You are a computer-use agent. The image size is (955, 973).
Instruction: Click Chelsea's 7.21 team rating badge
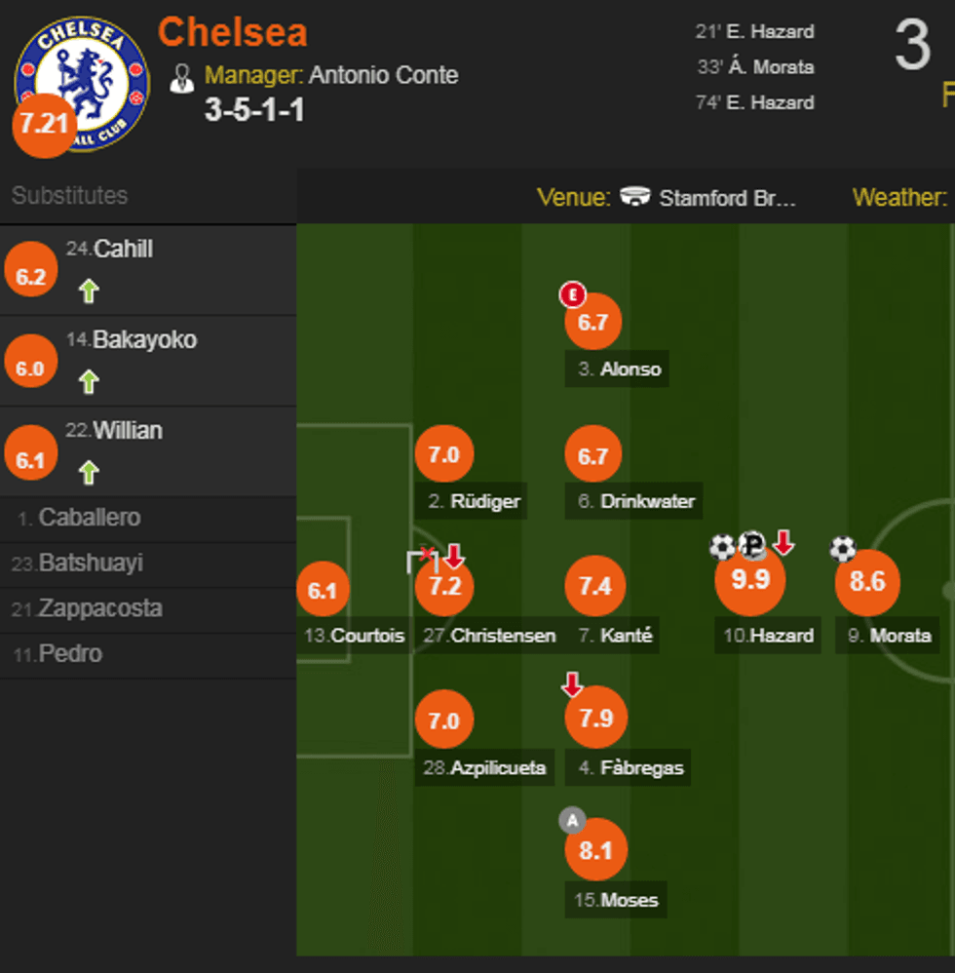pyautogui.click(x=43, y=125)
